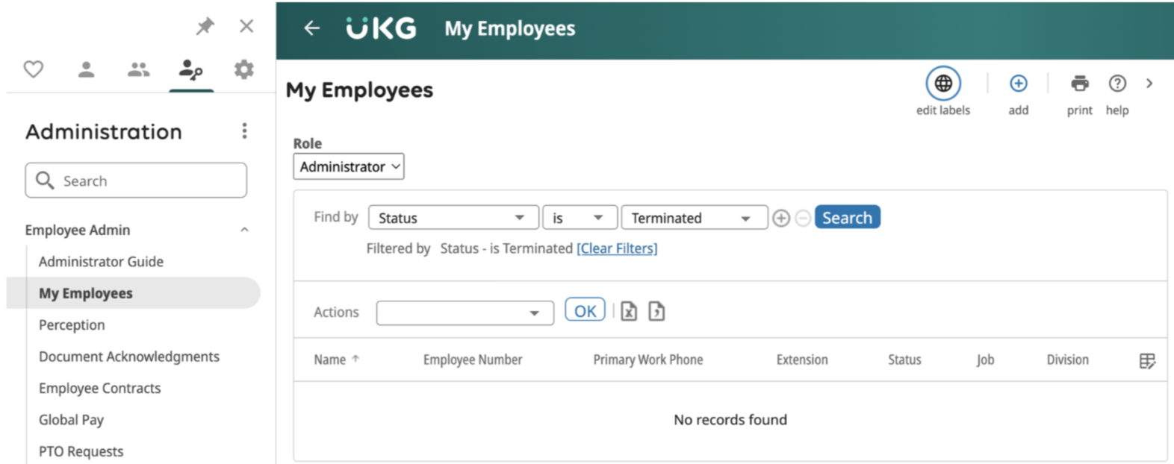Go back using the arrow icon
Image resolution: width=1174 pixels, height=464 pixels.
pos(311,28)
